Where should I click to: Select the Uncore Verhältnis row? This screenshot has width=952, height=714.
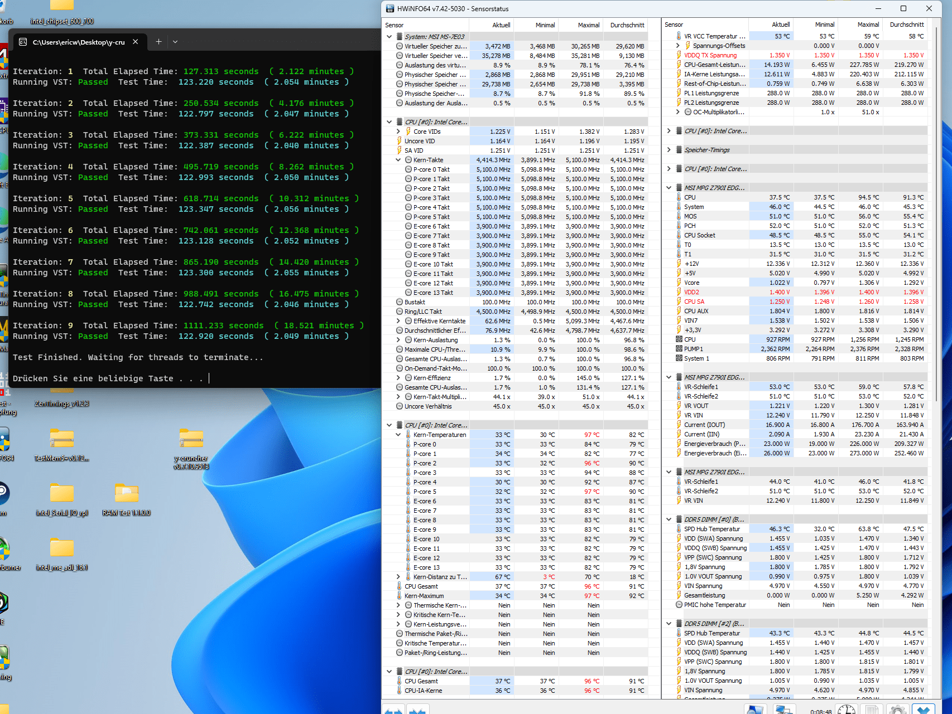(x=515, y=406)
